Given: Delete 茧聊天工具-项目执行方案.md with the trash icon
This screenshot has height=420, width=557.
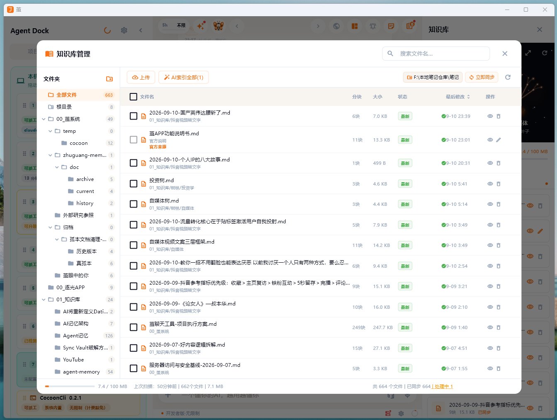Looking at the screenshot, I should click(499, 327).
